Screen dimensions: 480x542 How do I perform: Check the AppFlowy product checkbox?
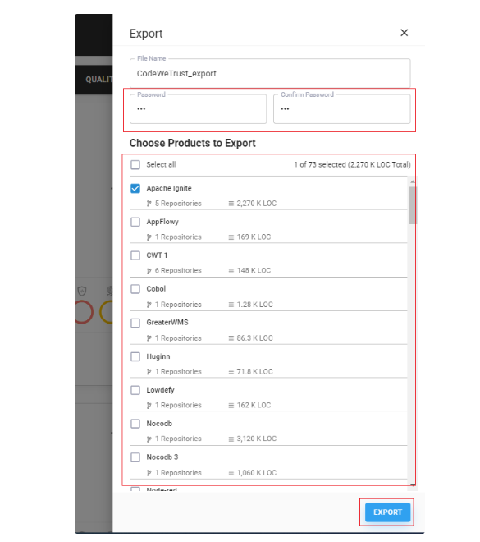(x=135, y=222)
